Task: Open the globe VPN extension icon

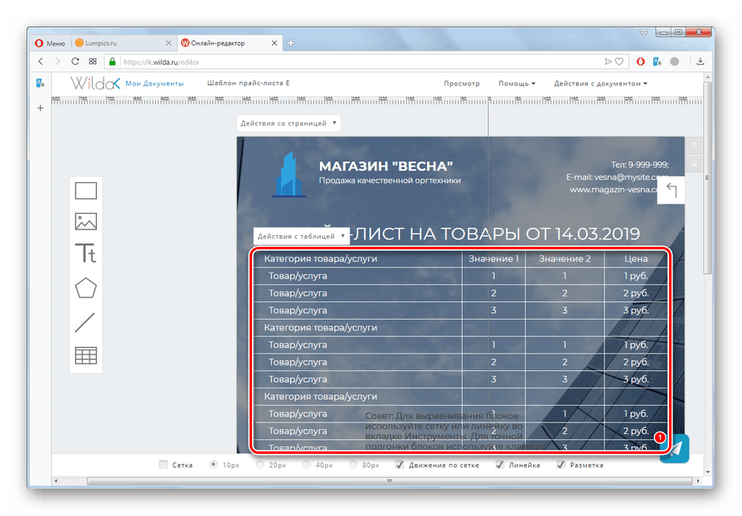Action: tap(675, 61)
